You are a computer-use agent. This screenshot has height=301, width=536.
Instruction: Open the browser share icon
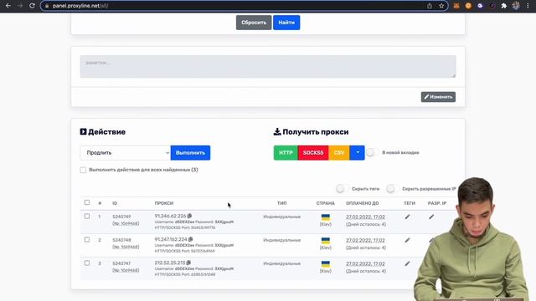[x=430, y=6]
